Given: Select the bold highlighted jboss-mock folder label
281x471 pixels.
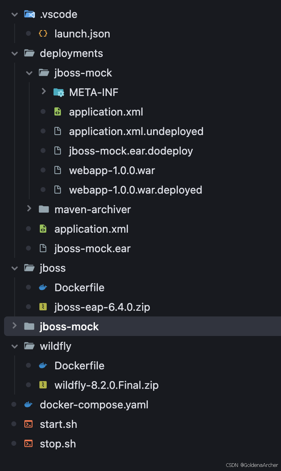Looking at the screenshot, I should [69, 327].
